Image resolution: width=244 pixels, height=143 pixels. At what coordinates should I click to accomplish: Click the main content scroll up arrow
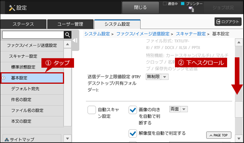point(239,42)
